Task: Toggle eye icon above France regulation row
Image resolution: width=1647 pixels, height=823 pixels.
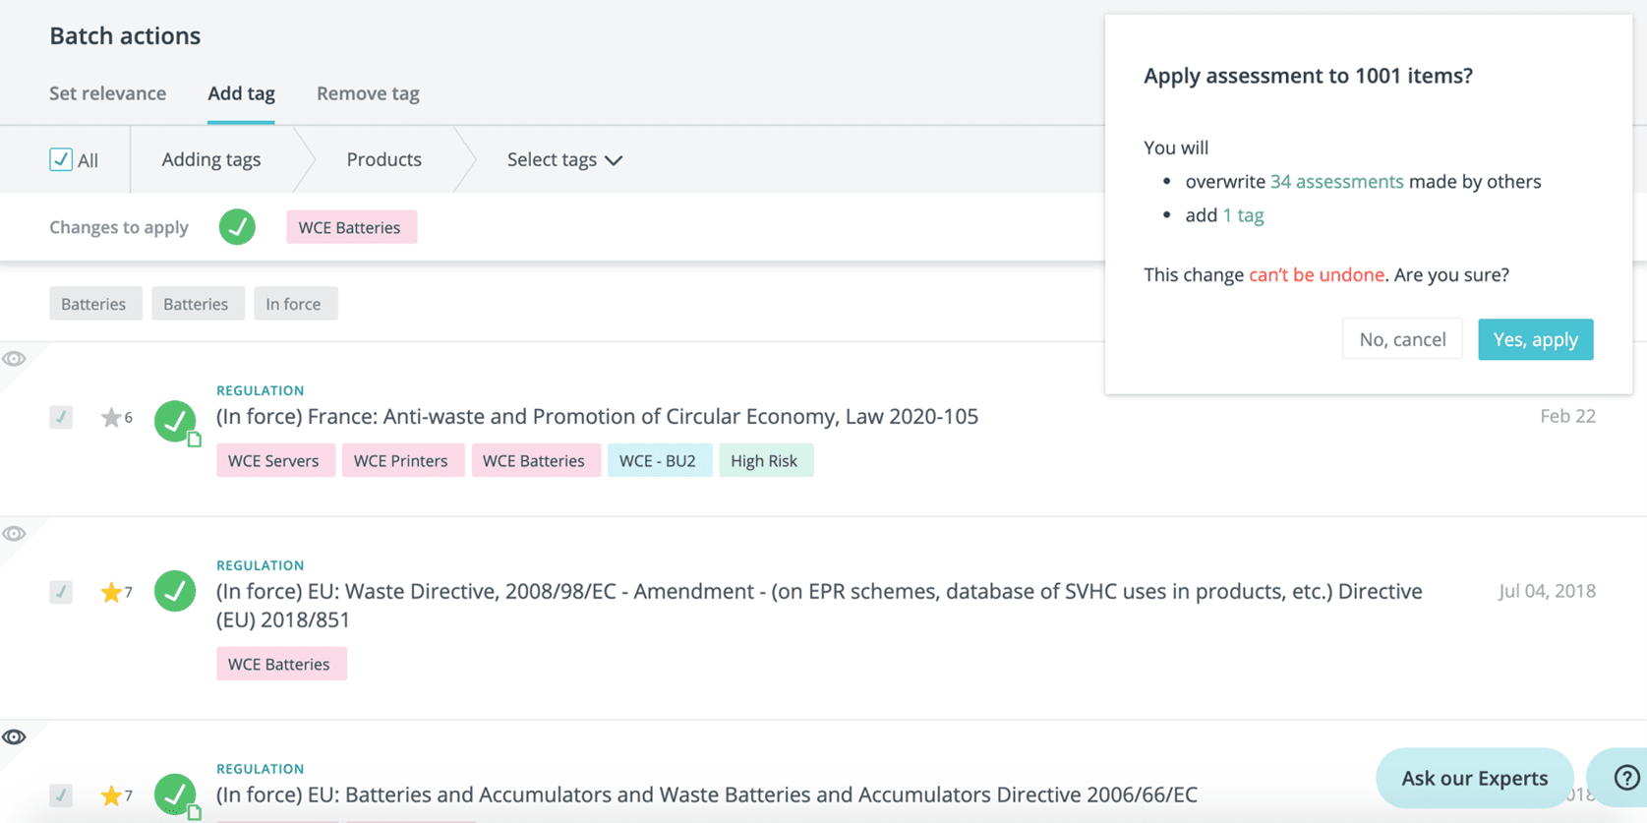Action: (x=14, y=359)
